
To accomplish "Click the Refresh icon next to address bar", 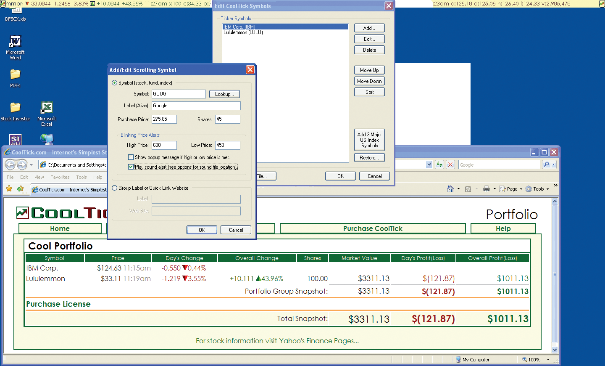I will [x=439, y=164].
